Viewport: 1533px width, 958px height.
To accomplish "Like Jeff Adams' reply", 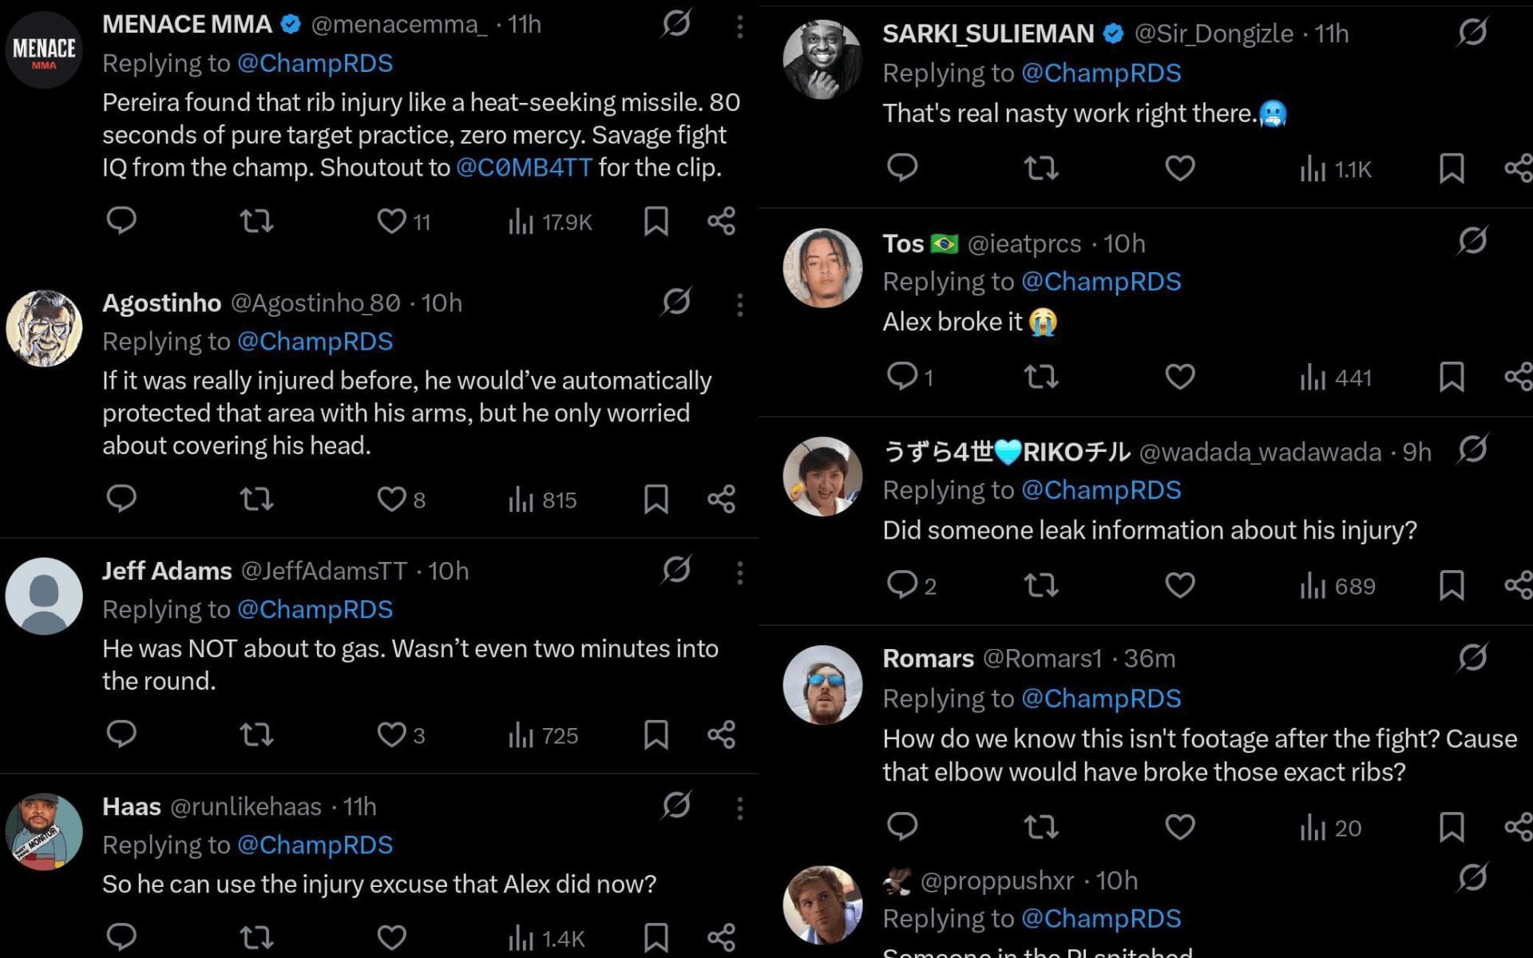I will coord(391,734).
